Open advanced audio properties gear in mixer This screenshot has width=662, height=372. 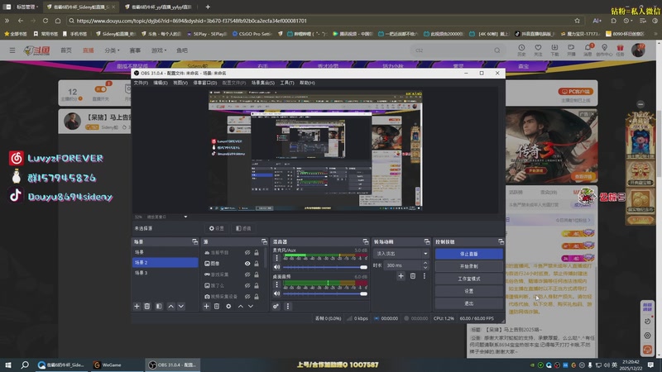click(x=276, y=306)
